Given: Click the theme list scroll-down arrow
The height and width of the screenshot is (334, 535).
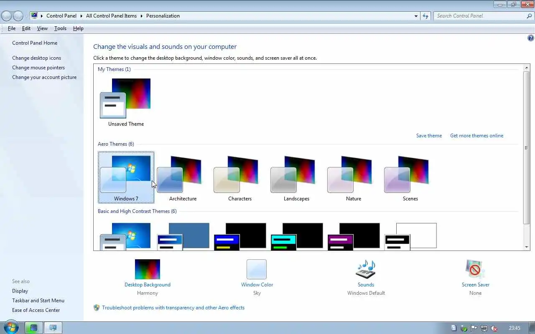Looking at the screenshot, I should tap(527, 247).
